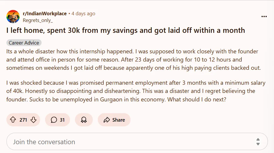Click the Share text label
Viewport: 274px width, 153px height.
(x=119, y=120)
